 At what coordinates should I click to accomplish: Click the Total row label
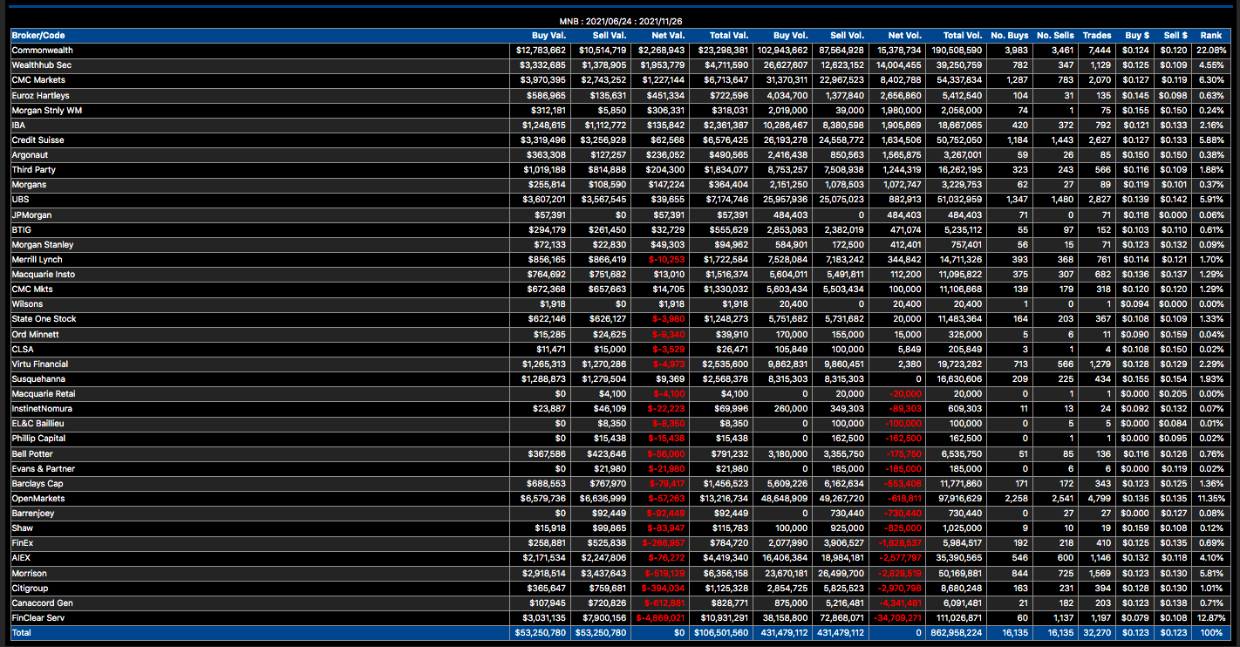[21, 632]
